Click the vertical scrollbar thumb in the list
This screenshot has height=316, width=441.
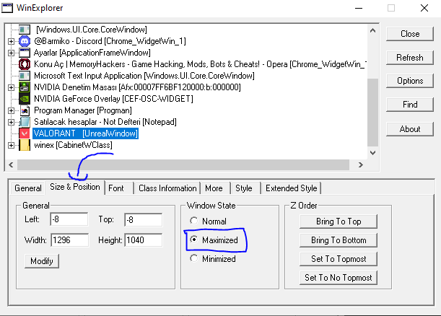coord(372,112)
